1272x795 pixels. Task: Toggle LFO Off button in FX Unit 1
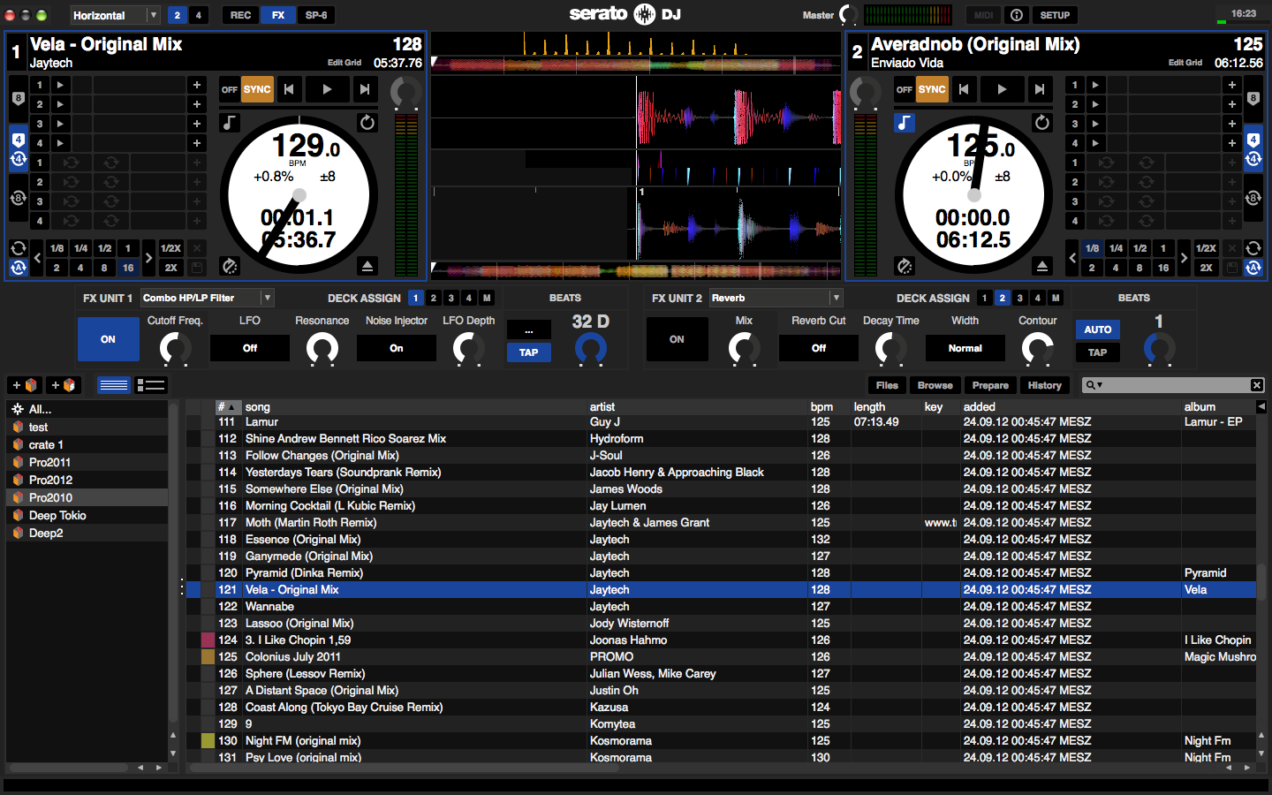(x=250, y=348)
